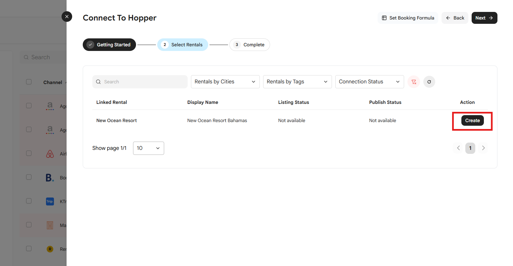Screen dimensions: 513x266
Task: Click the Action column header
Action: 467,102
